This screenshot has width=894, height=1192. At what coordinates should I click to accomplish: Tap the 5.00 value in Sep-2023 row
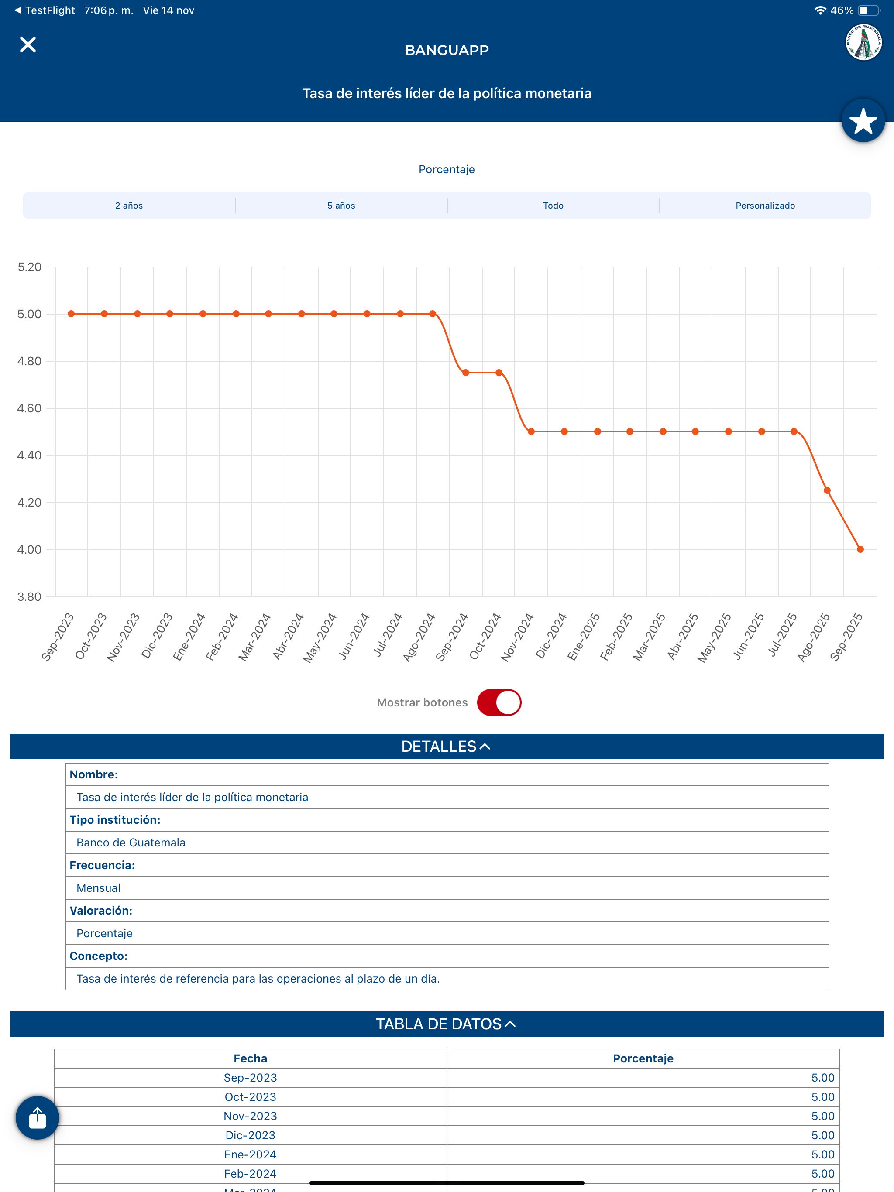tap(823, 1078)
